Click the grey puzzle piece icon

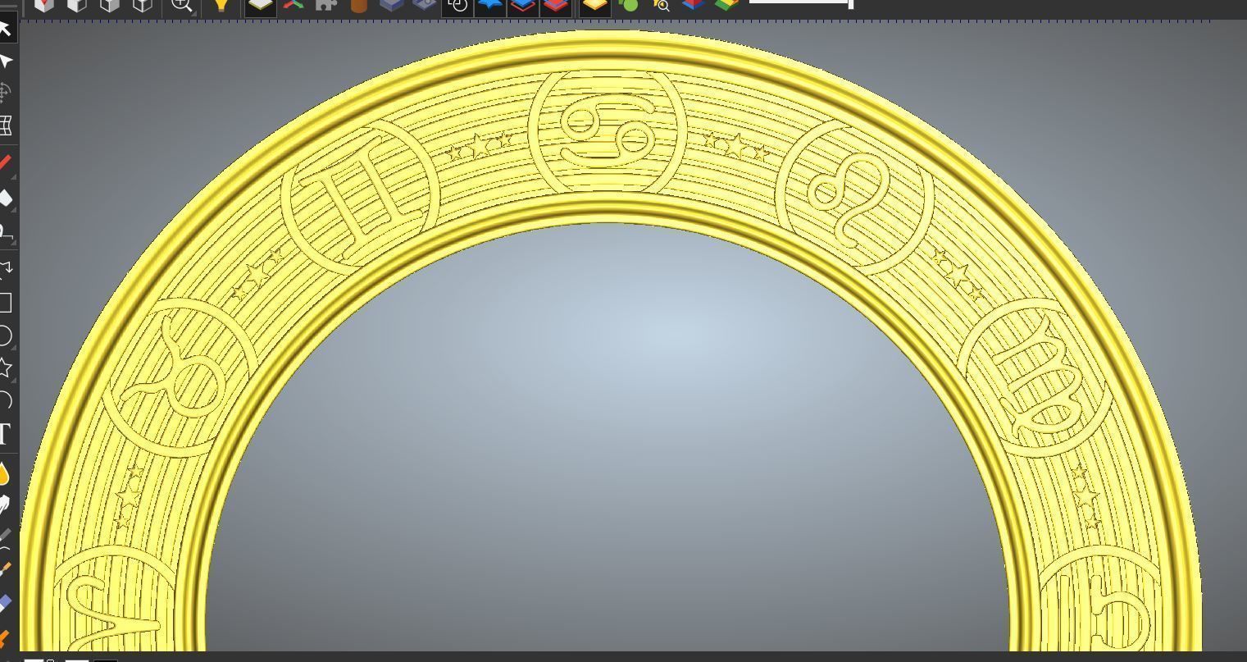click(x=326, y=6)
